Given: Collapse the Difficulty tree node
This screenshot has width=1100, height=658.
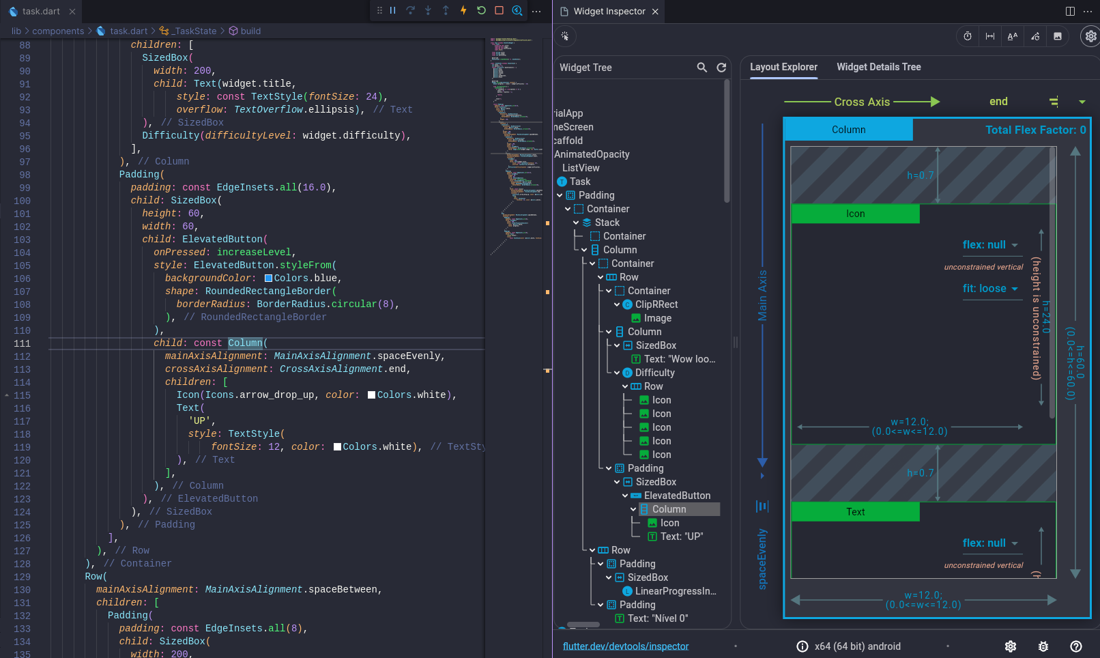Looking at the screenshot, I should tap(617, 373).
